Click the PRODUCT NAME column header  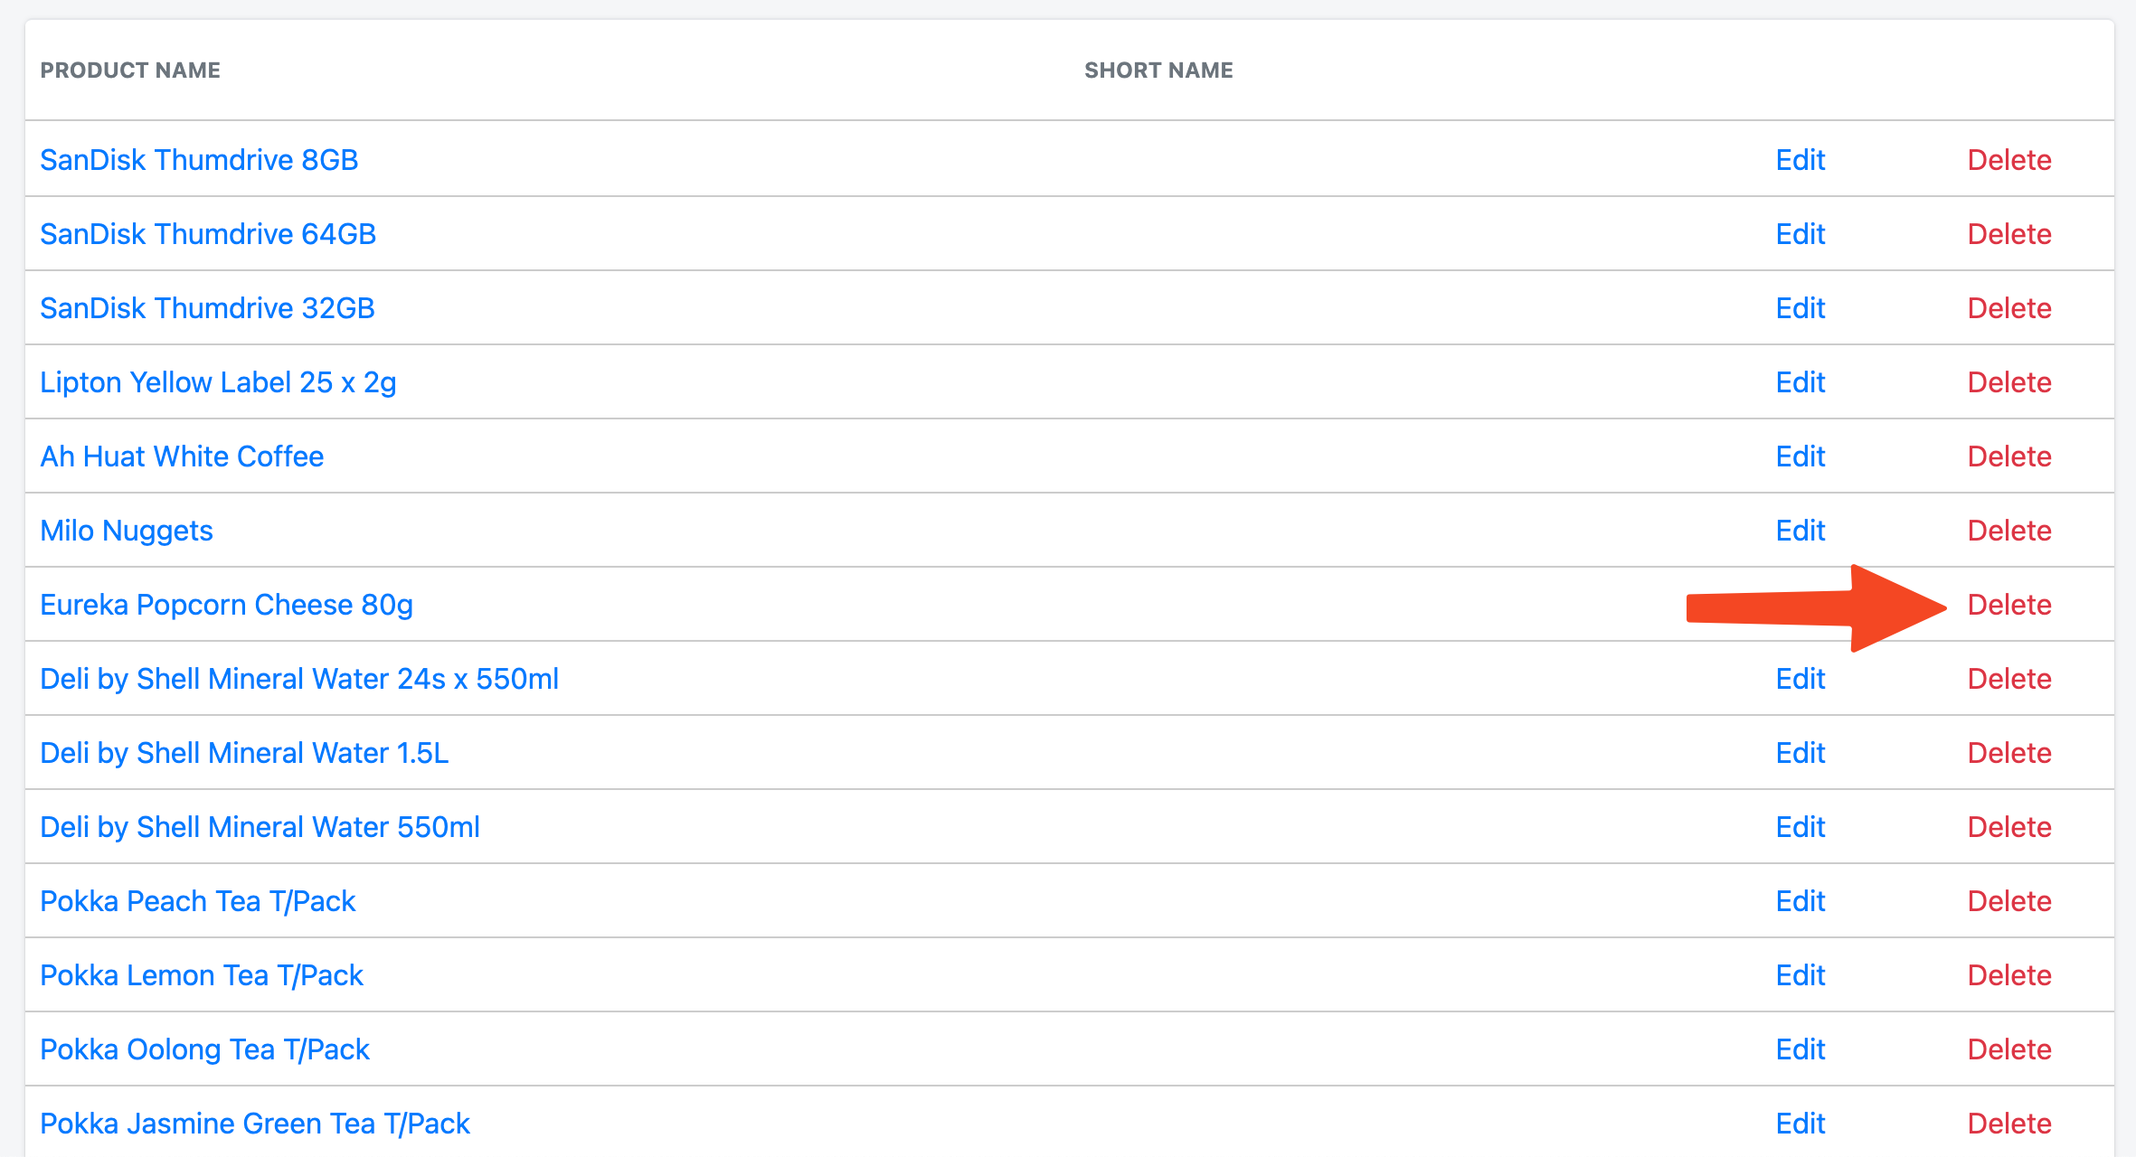coord(130,71)
